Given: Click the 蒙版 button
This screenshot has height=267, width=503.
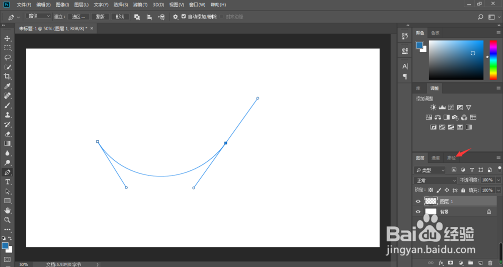Looking at the screenshot, I should [x=100, y=17].
